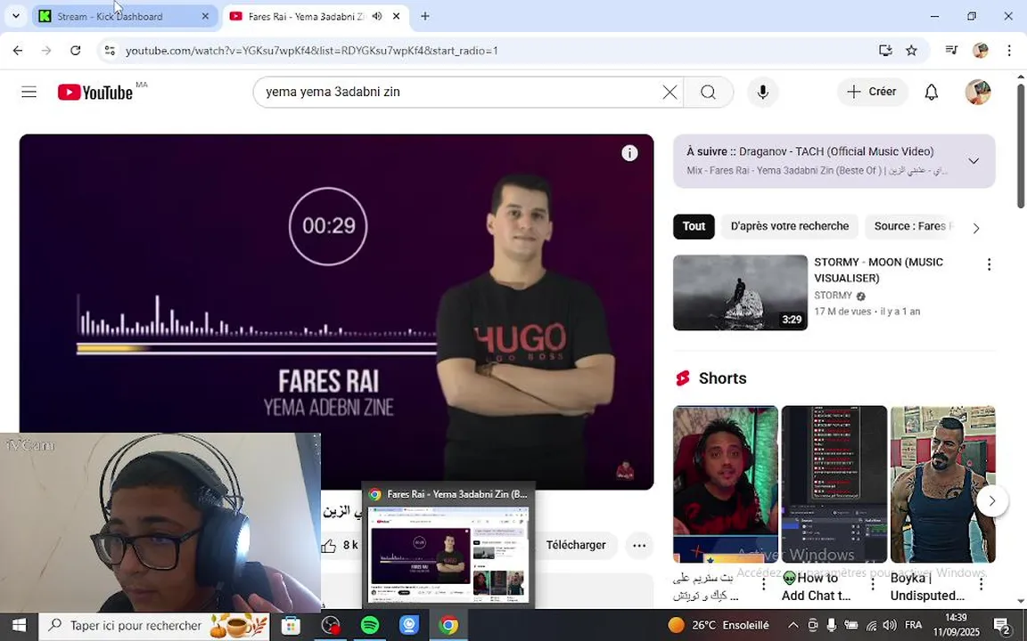
Task: Open the Arabic stream short thumbnail
Action: [x=725, y=484]
